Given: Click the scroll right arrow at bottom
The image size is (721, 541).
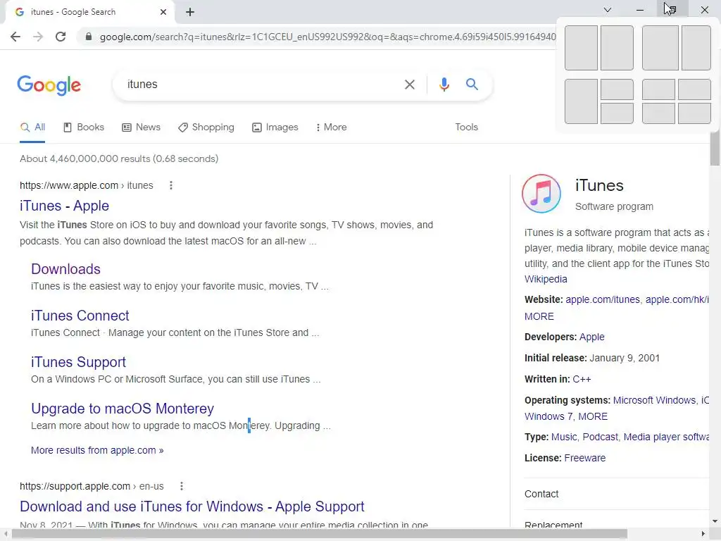Looking at the screenshot, I should [703, 534].
